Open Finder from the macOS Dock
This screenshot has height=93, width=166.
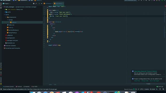pos(33,92)
